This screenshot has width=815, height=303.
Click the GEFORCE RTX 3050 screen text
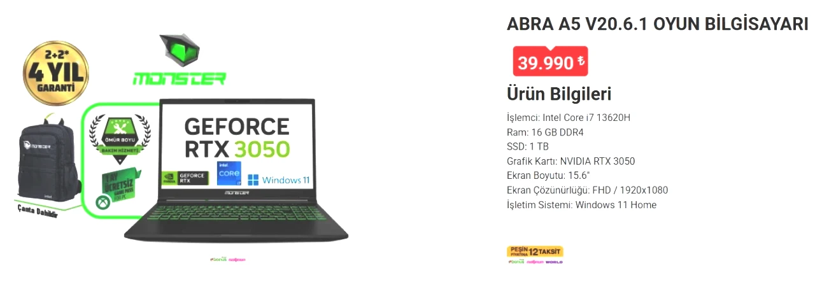(237, 137)
